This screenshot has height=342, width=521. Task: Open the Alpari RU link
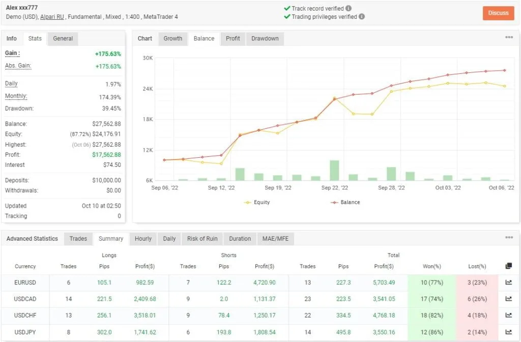51,17
